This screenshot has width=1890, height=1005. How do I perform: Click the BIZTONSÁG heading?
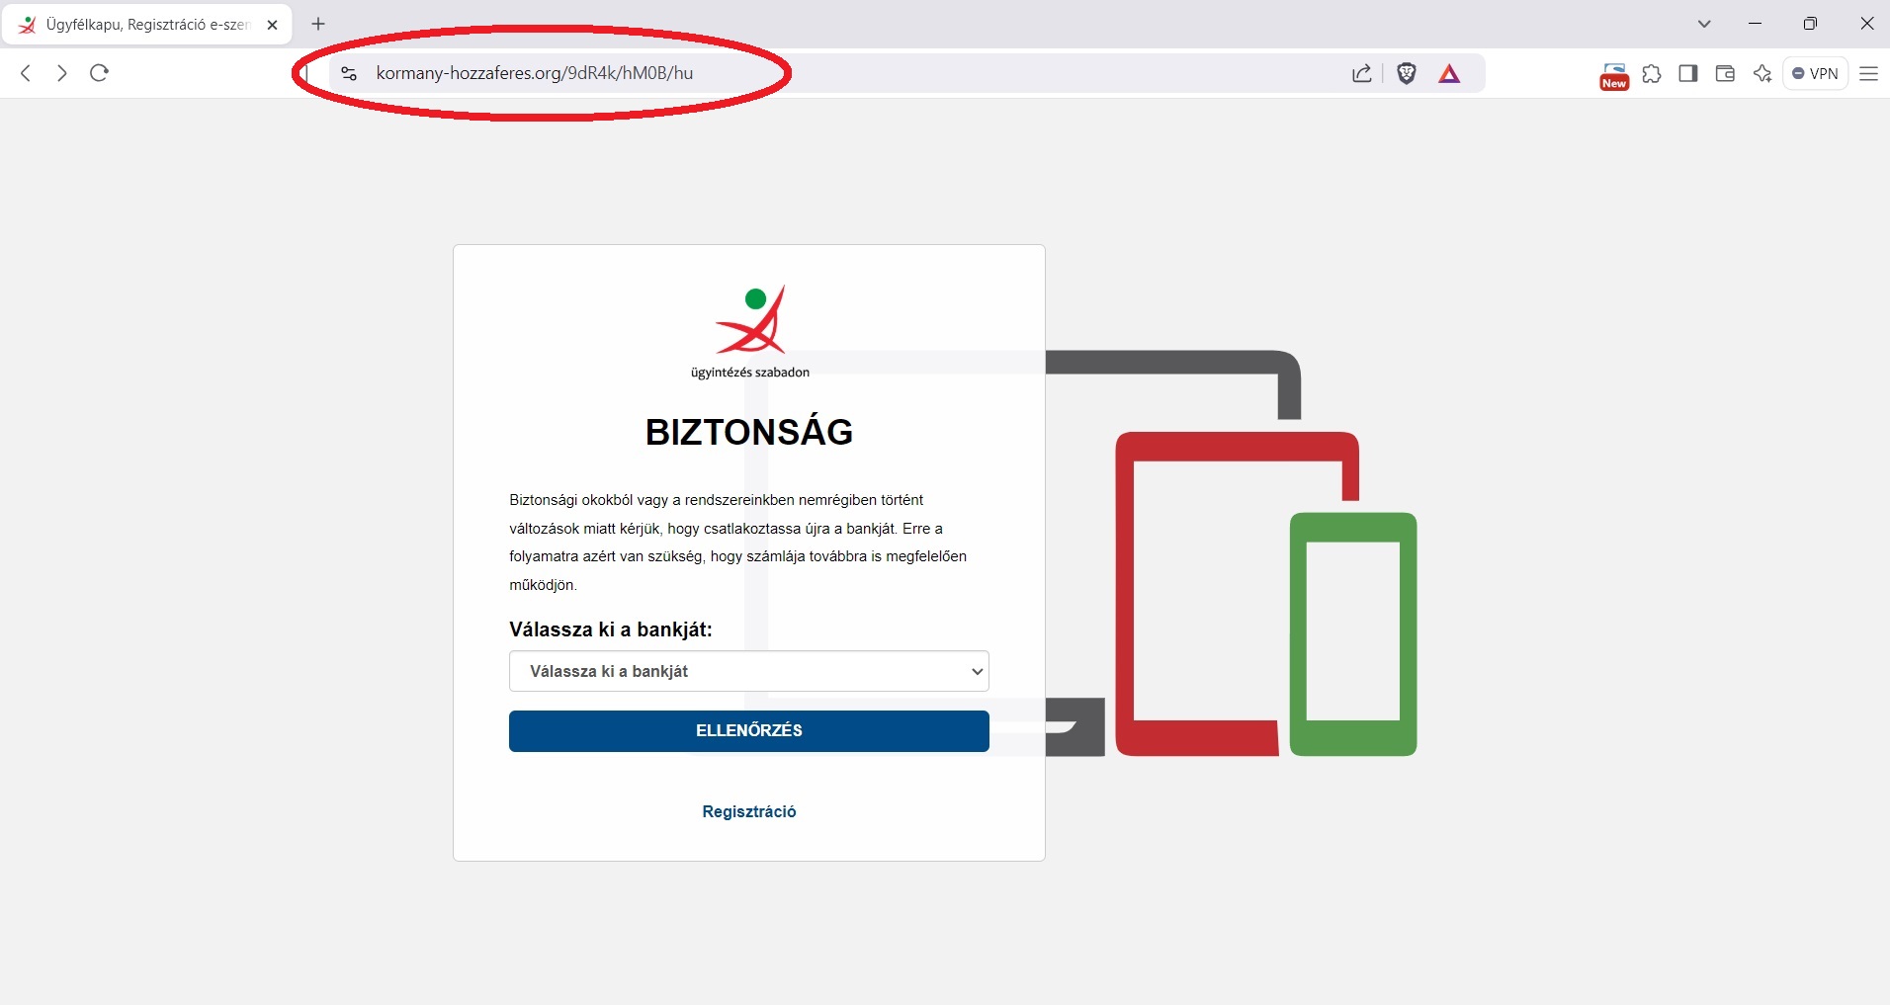click(x=749, y=432)
